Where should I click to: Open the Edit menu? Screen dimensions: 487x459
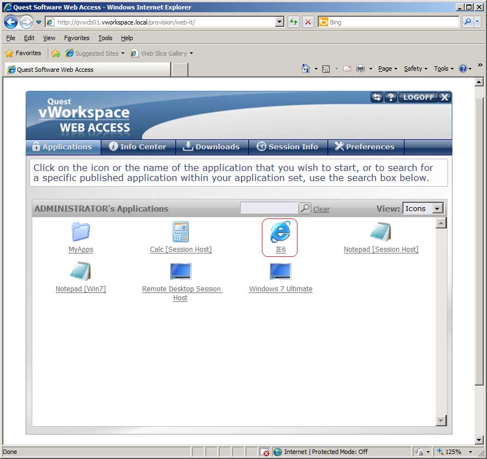[x=29, y=38]
